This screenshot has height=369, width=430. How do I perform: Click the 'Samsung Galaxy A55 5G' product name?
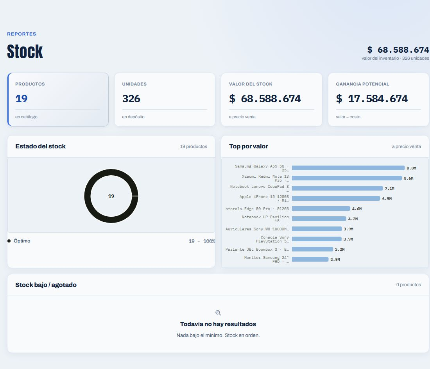[x=262, y=168]
